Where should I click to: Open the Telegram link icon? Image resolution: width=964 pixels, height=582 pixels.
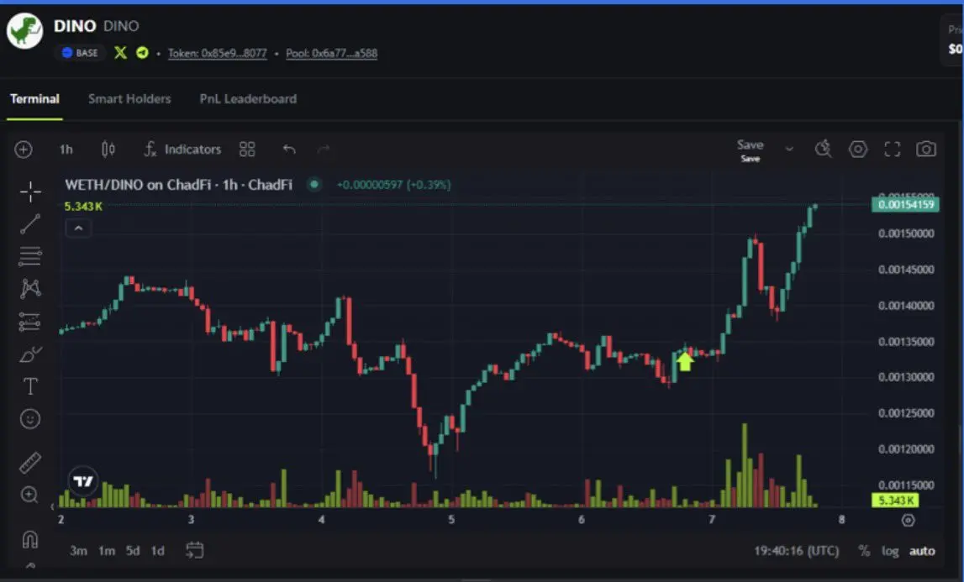(142, 53)
